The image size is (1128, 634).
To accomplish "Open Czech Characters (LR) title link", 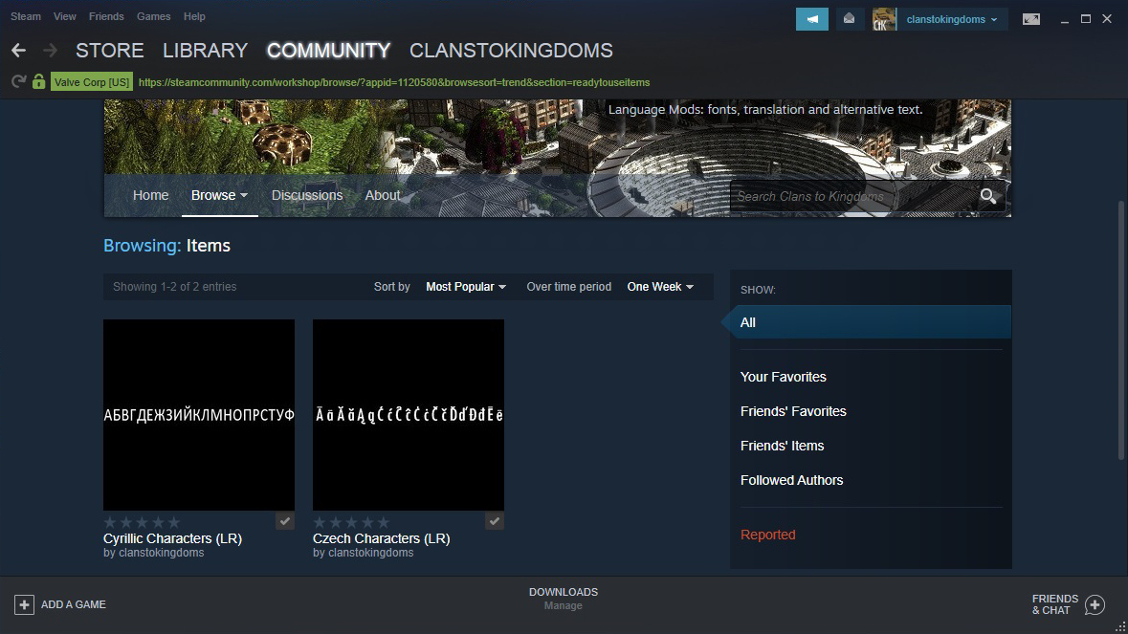I will point(382,538).
